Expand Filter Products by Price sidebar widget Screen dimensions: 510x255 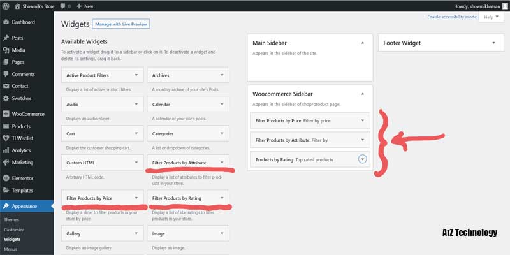(362, 120)
